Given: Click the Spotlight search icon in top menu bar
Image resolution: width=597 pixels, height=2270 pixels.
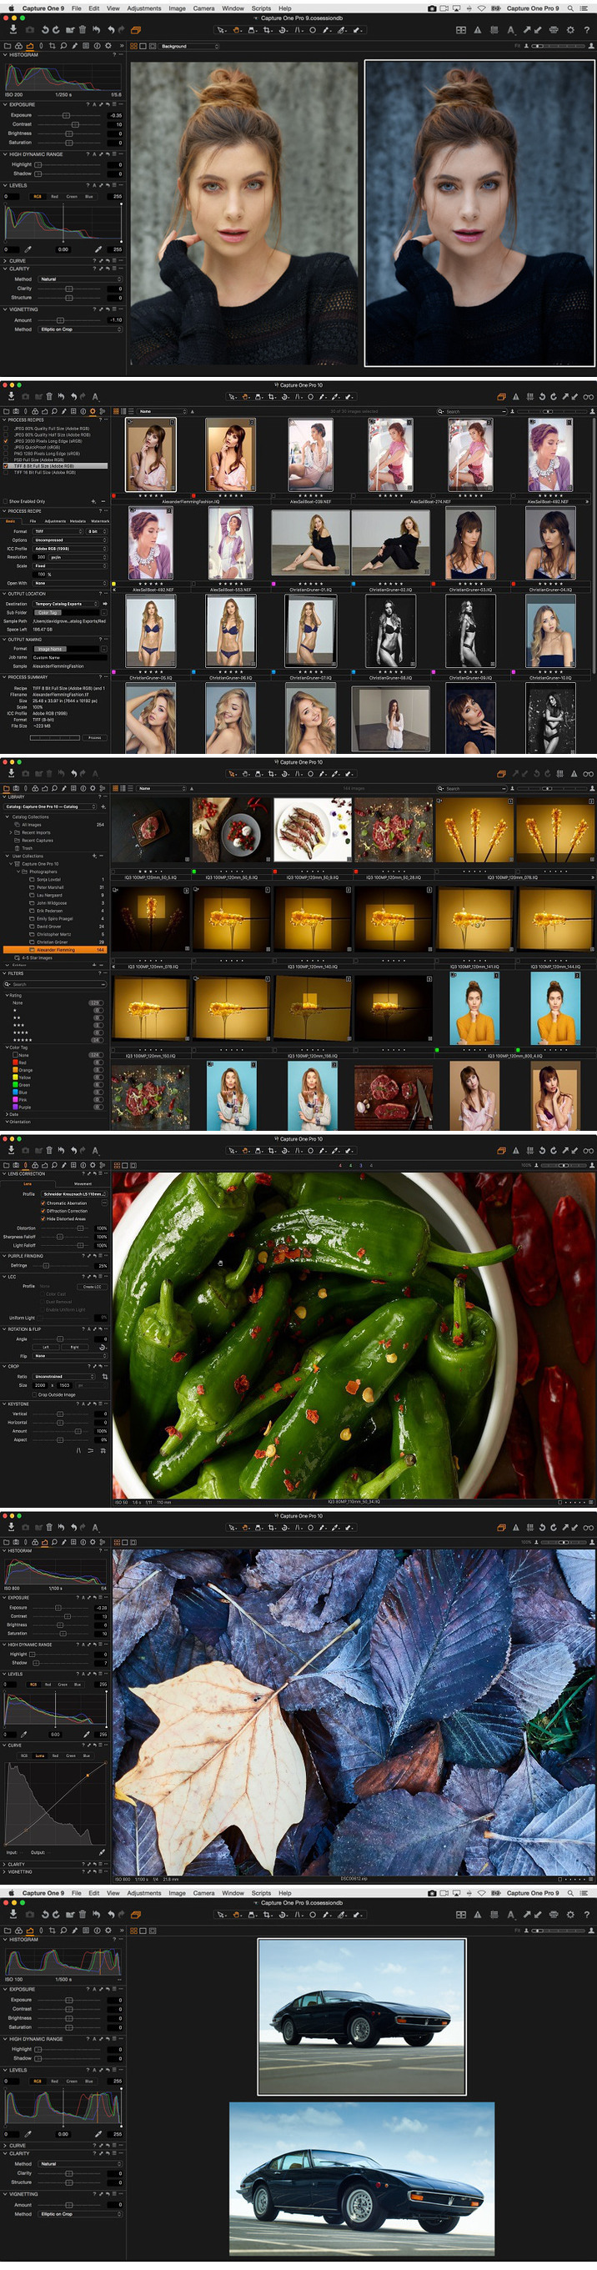Looking at the screenshot, I should tap(569, 8).
